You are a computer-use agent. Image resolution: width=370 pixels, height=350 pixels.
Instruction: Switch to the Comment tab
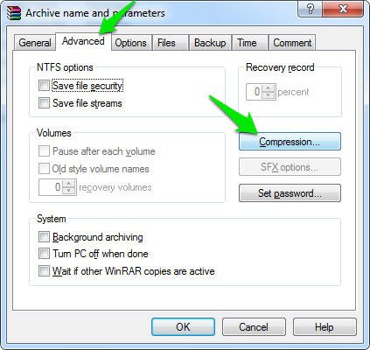(292, 43)
